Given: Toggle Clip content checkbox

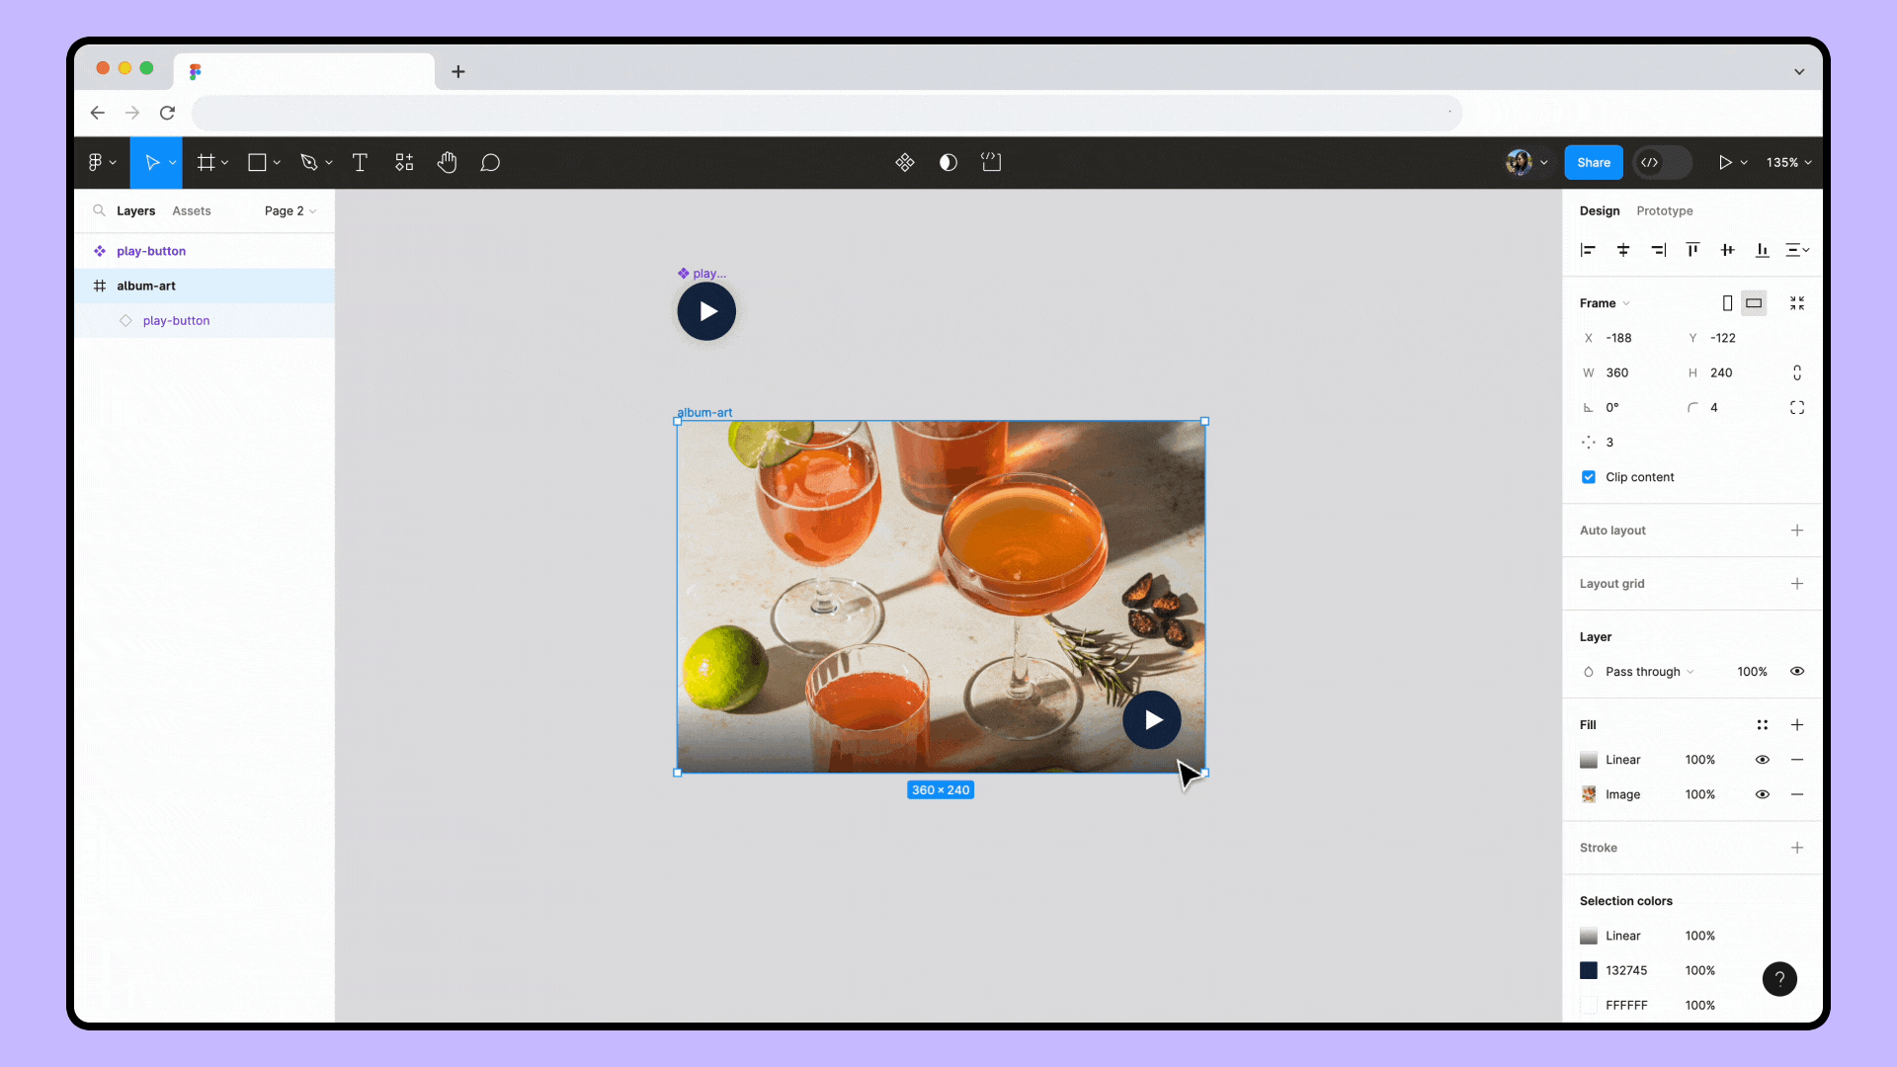Looking at the screenshot, I should click(1590, 475).
